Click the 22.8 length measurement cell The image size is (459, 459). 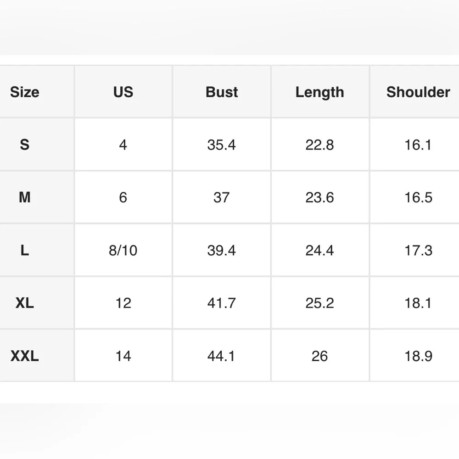319,145
